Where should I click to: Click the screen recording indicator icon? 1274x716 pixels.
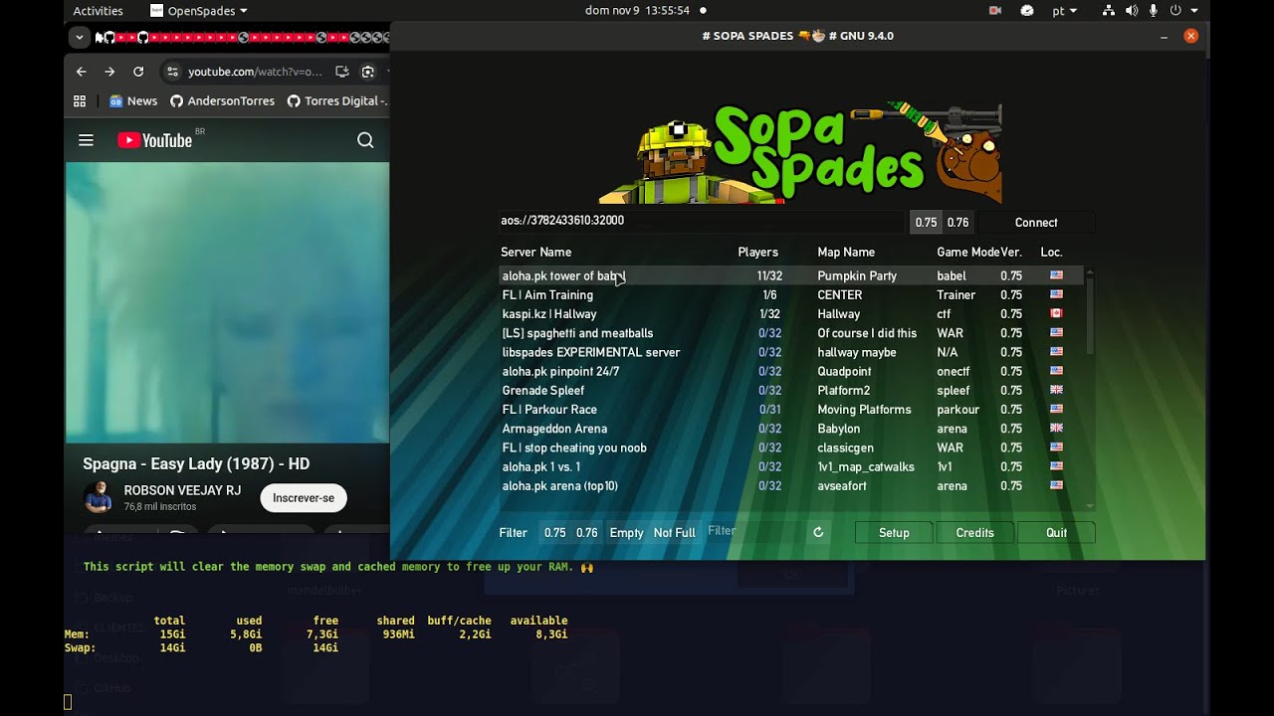[x=994, y=11]
